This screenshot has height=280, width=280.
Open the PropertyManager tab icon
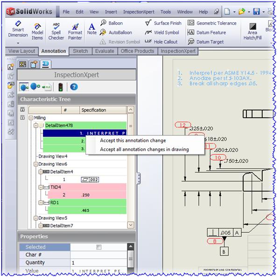tap(34, 64)
